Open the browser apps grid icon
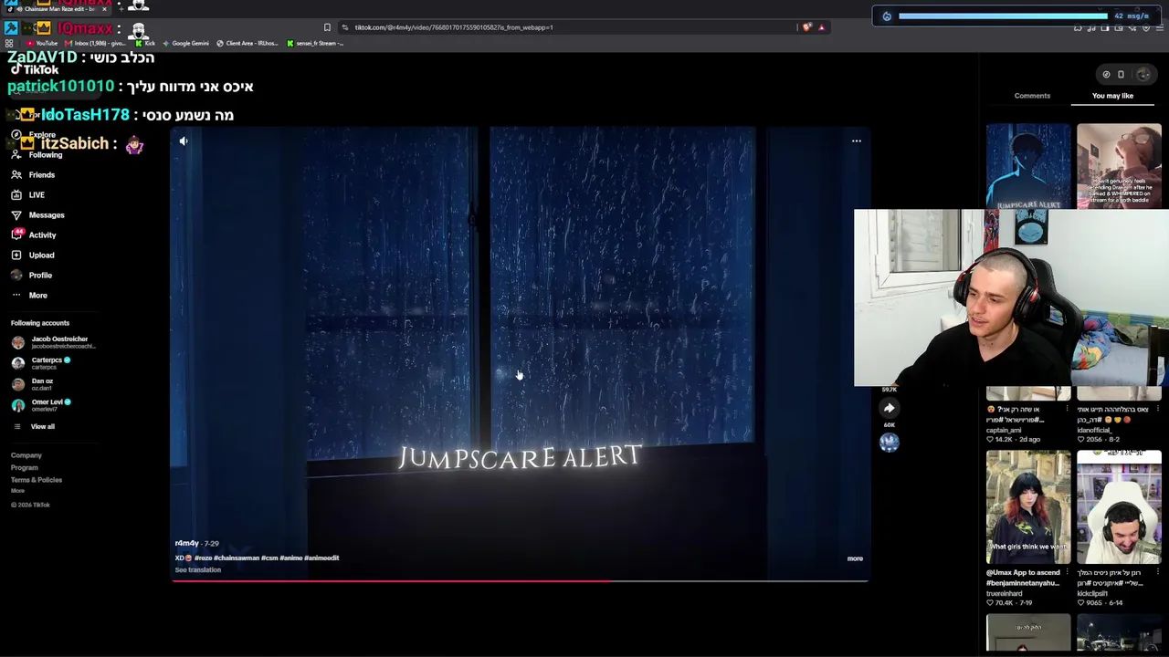This screenshot has width=1169, height=657. [9, 43]
